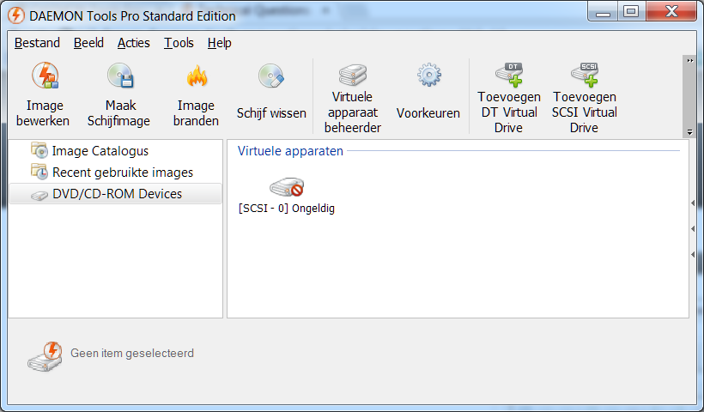
Task: Open the Beeld menu
Action: 88,43
